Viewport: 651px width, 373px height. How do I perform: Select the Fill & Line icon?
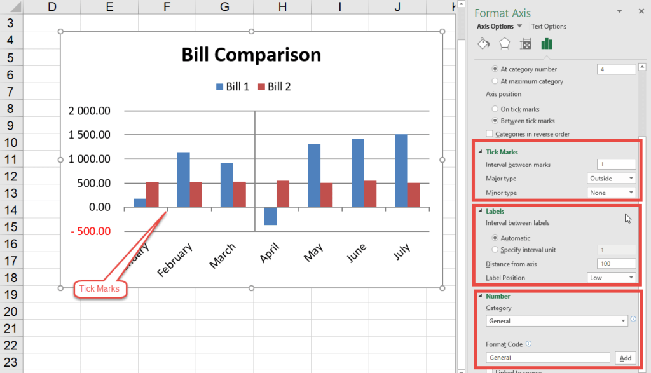pos(483,43)
